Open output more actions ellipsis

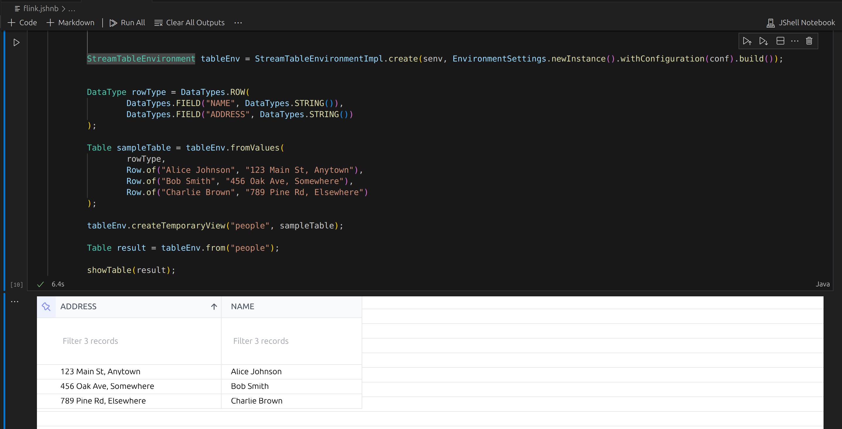click(15, 301)
